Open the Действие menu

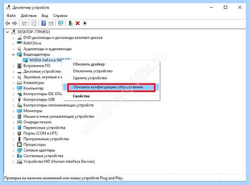pos(29,15)
